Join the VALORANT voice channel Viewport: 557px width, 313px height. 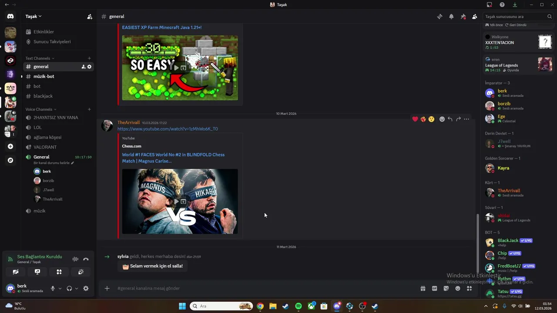(x=58, y=147)
